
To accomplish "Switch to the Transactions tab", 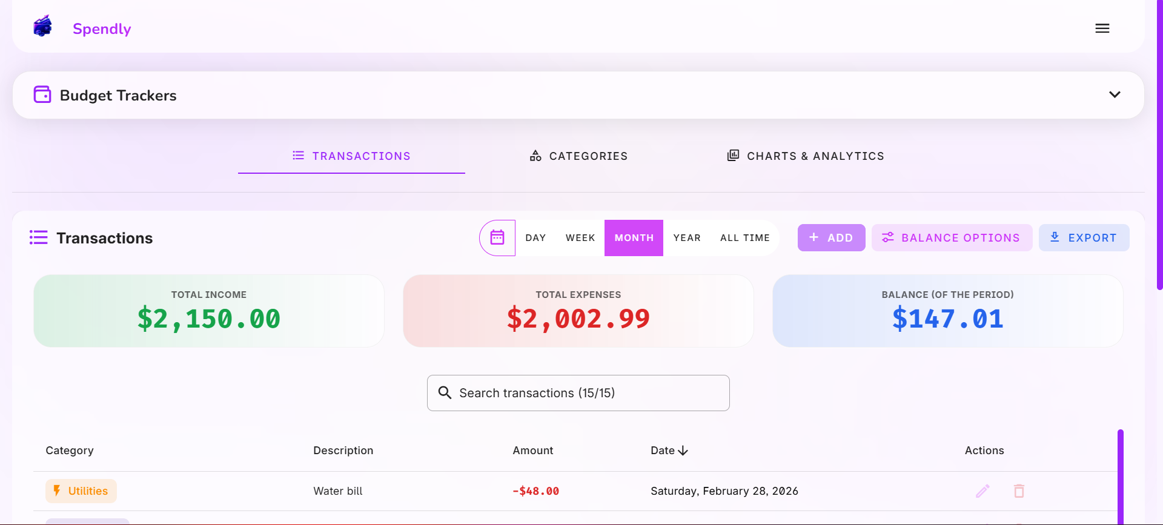I will (x=351, y=156).
